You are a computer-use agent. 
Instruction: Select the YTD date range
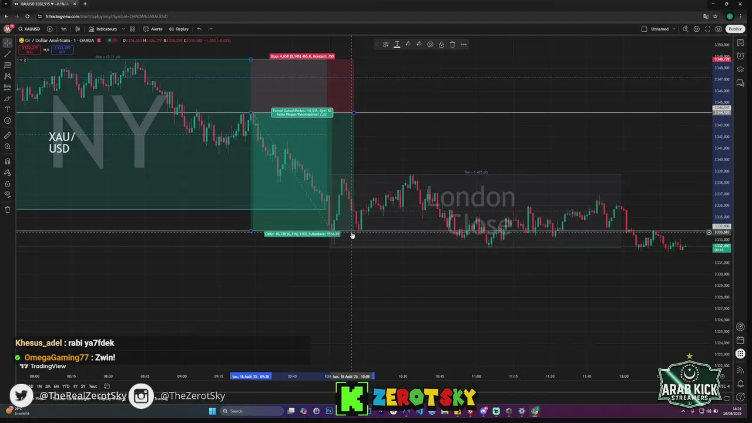point(66,386)
